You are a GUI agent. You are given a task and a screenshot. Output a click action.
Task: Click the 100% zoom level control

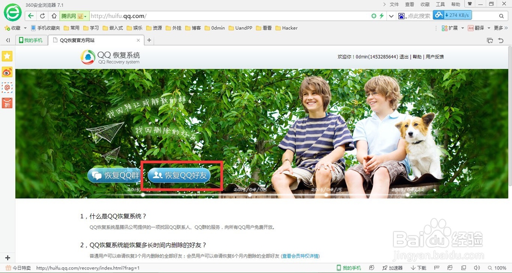497,268
